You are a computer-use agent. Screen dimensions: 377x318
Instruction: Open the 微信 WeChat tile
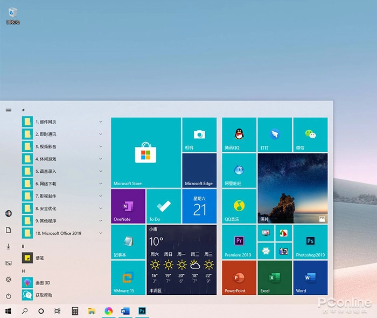coord(310,135)
